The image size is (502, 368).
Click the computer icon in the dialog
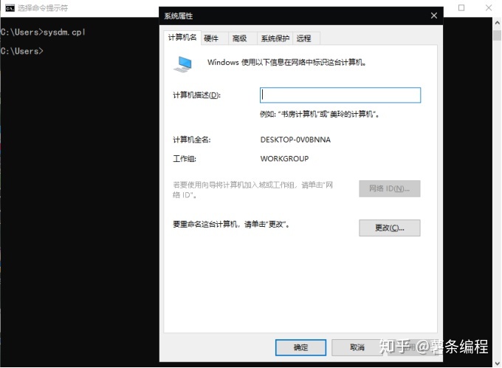183,64
